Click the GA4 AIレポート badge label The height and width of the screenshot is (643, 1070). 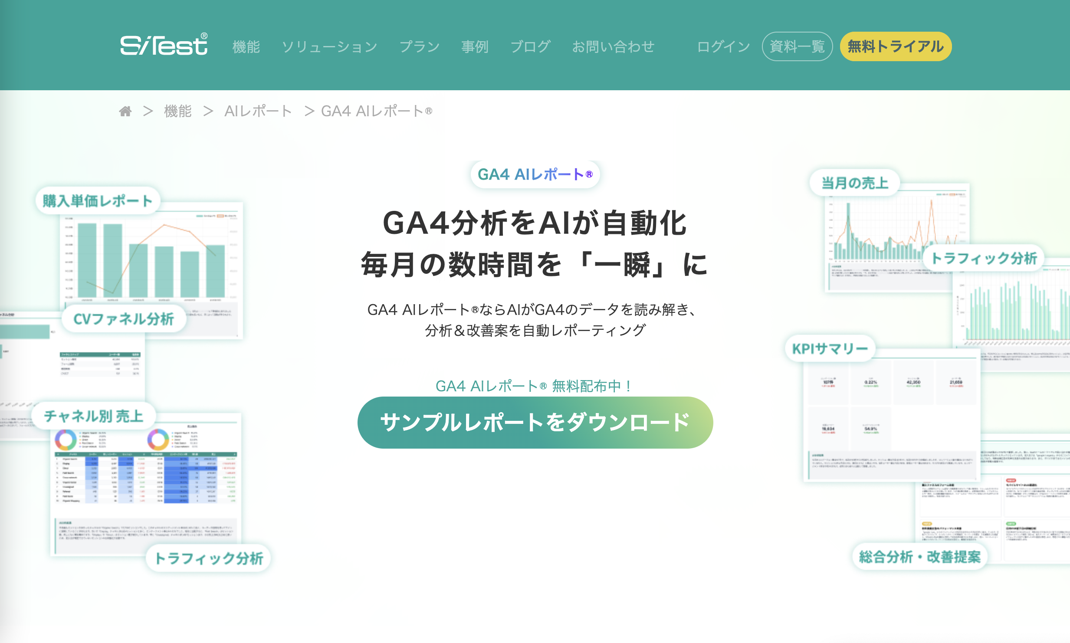coord(535,174)
